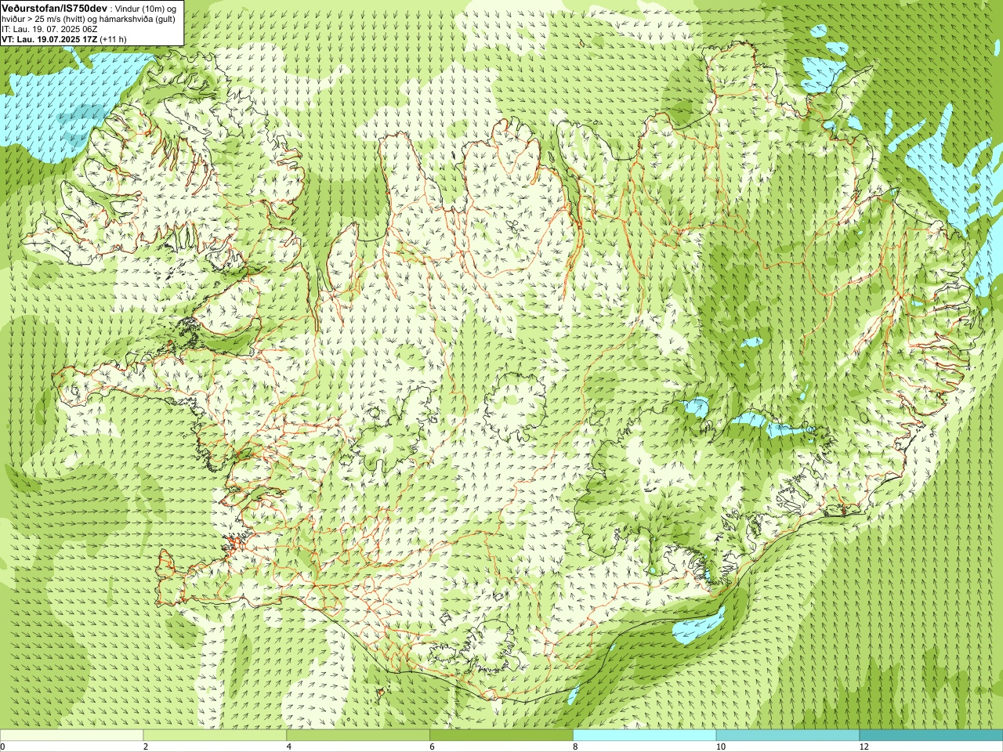The image size is (1003, 752).
Task: Click the 'VT: Lau. 19.07.2025 17Z' line
Action: [49, 38]
